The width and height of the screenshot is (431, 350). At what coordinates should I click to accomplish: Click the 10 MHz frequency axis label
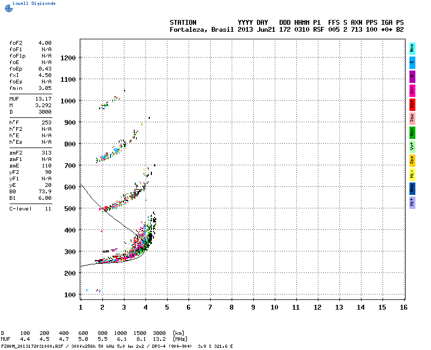tap(274, 307)
